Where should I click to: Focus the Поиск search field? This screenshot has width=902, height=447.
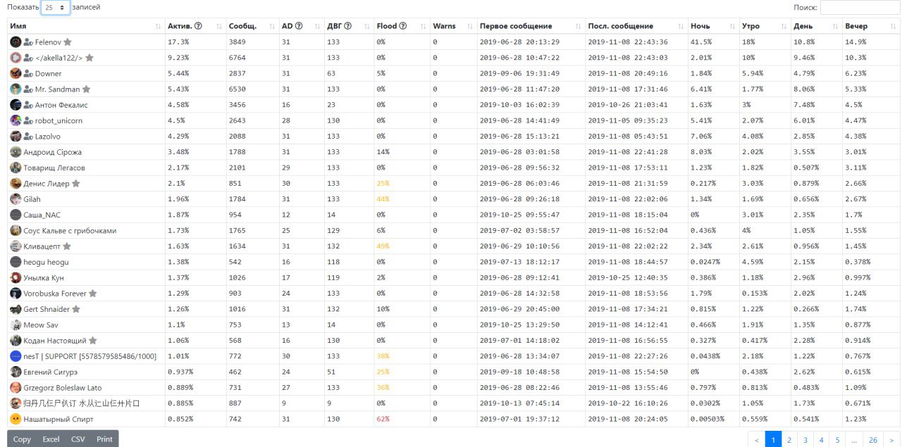860,8
